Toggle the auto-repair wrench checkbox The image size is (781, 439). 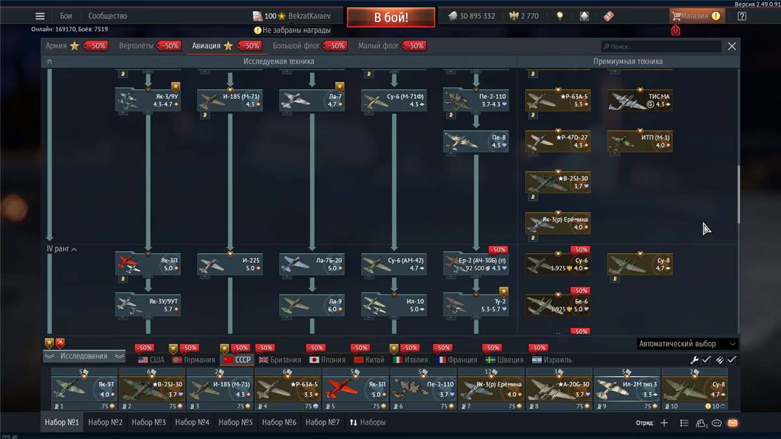706,360
